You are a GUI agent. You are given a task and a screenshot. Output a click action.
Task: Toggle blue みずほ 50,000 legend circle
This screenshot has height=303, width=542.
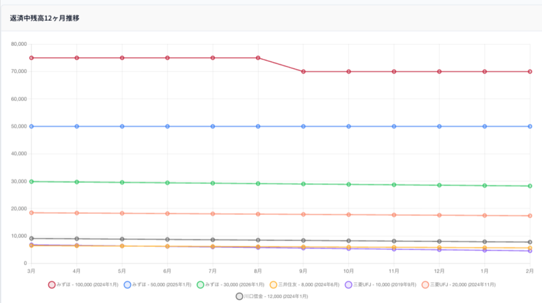coord(128,285)
